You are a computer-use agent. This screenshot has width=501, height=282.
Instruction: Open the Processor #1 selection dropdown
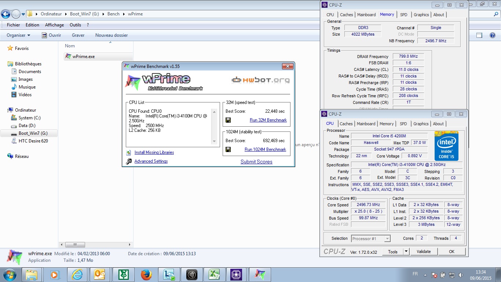click(370, 239)
